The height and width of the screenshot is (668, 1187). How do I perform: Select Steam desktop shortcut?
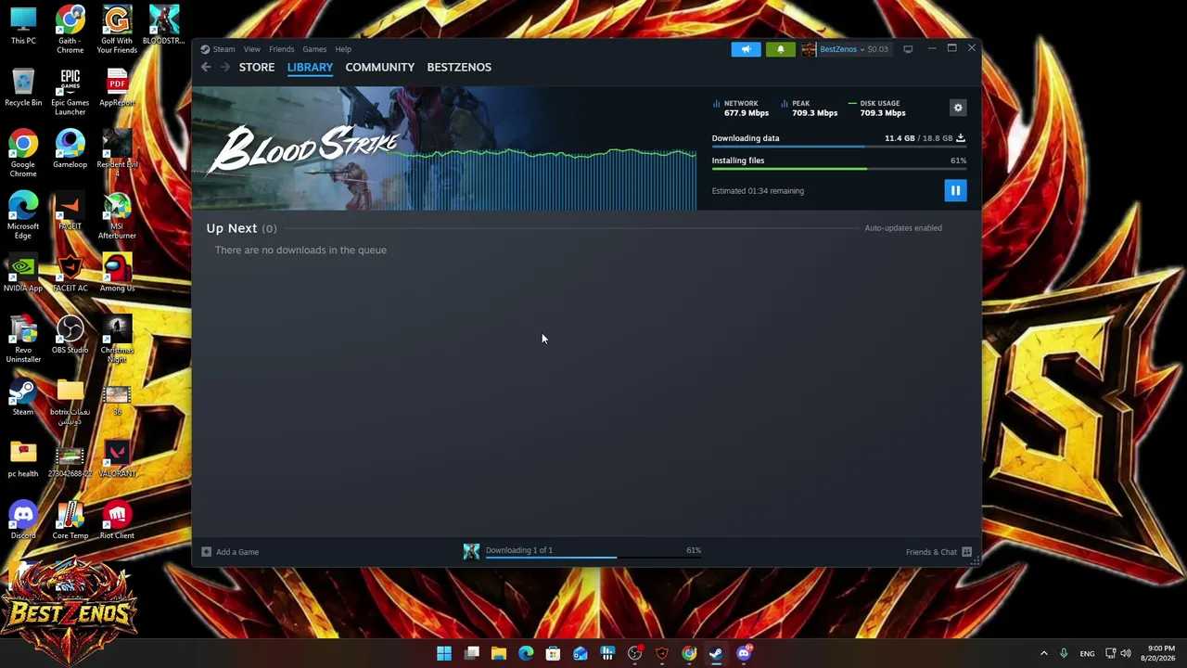[x=23, y=396]
